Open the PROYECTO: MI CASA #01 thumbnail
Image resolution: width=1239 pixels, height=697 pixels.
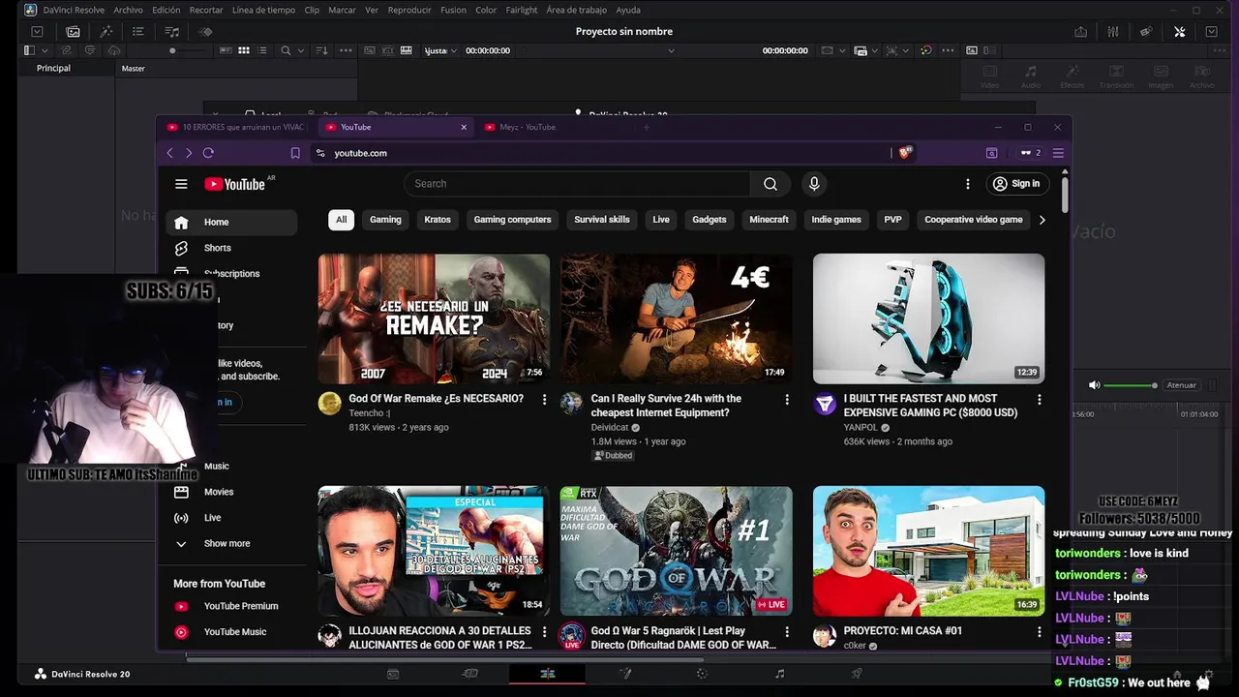click(x=928, y=551)
